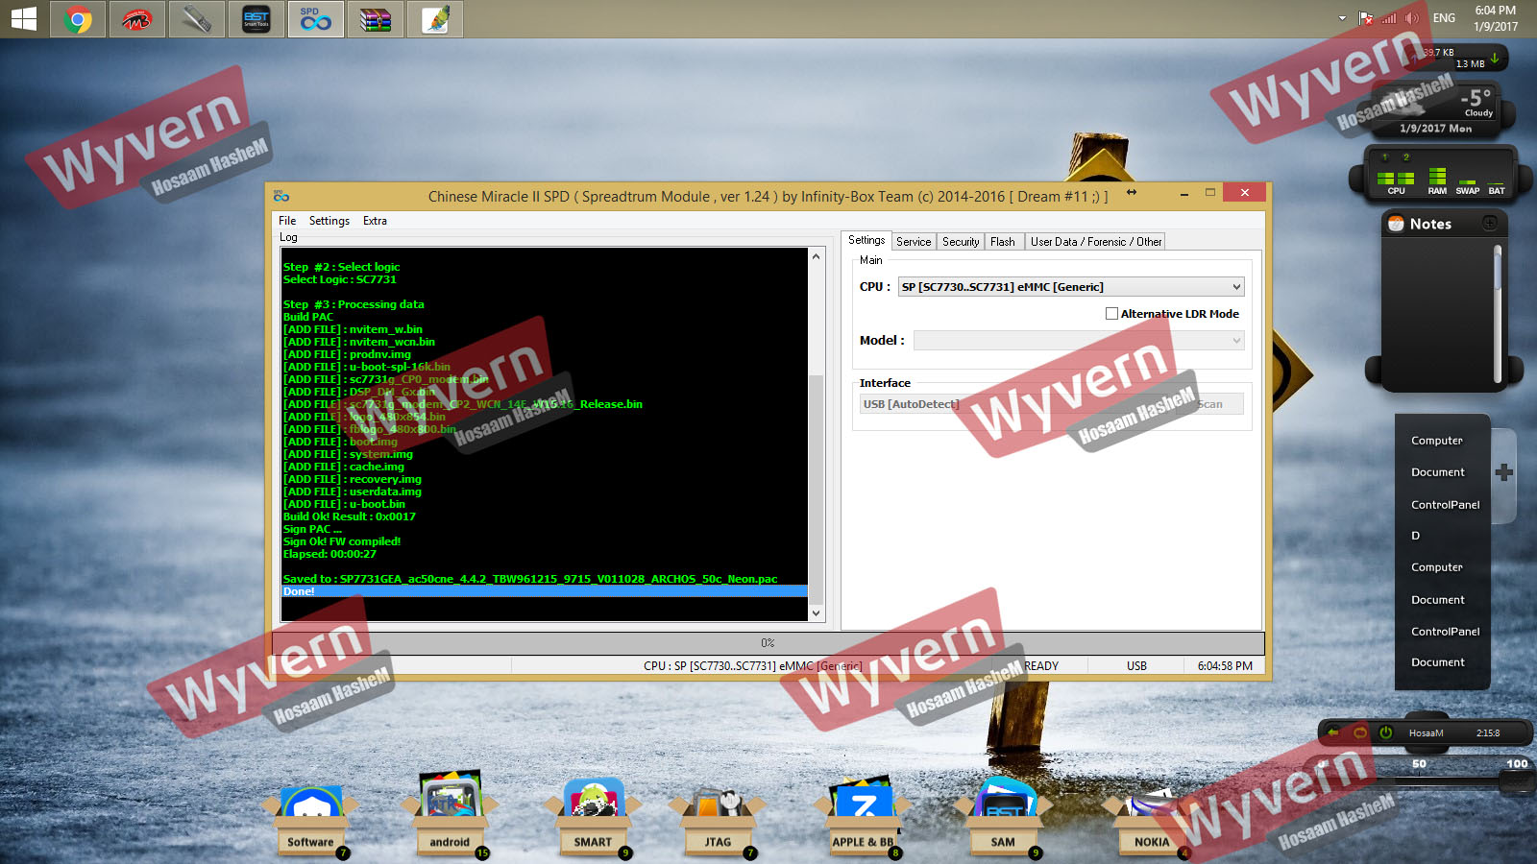Launch Google Chrome from the taskbar
Viewport: 1537px width, 864px height.
click(x=78, y=19)
